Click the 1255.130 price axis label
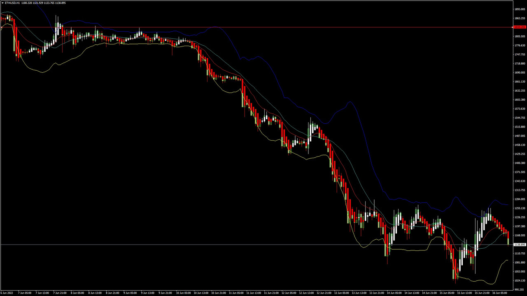The height and width of the screenshot is (296, 527). coord(520,208)
